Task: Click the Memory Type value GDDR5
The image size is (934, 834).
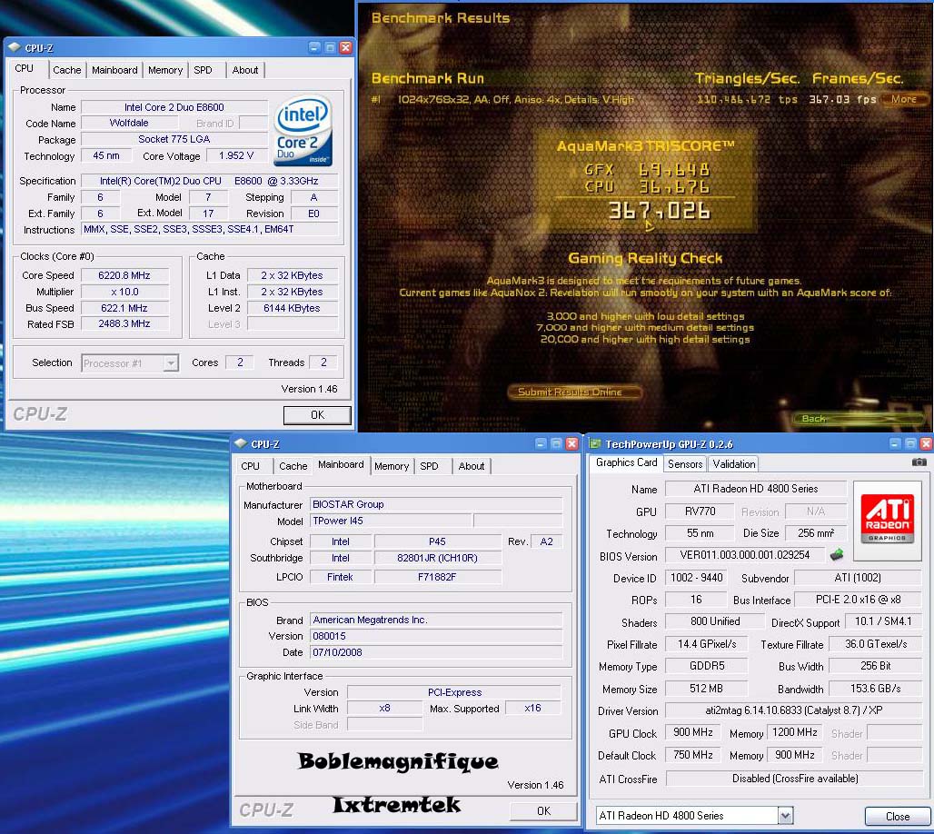Action: pyautogui.click(x=707, y=666)
